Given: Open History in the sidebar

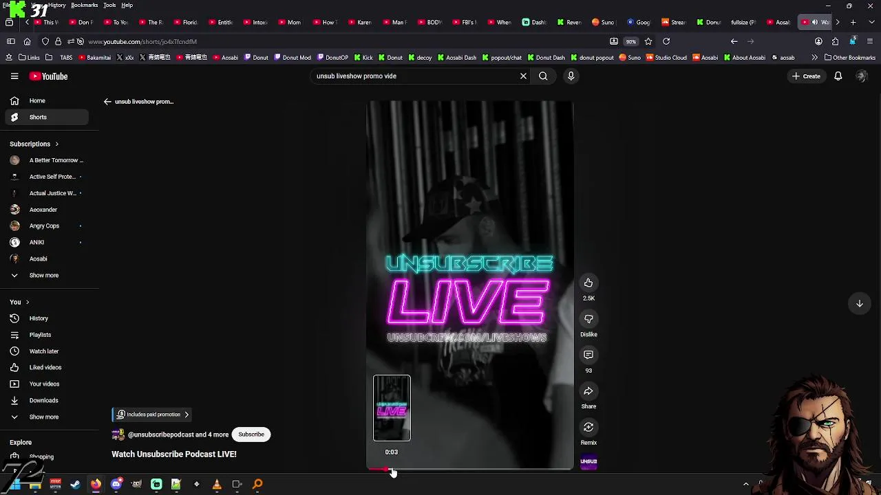Looking at the screenshot, I should [x=47, y=318].
